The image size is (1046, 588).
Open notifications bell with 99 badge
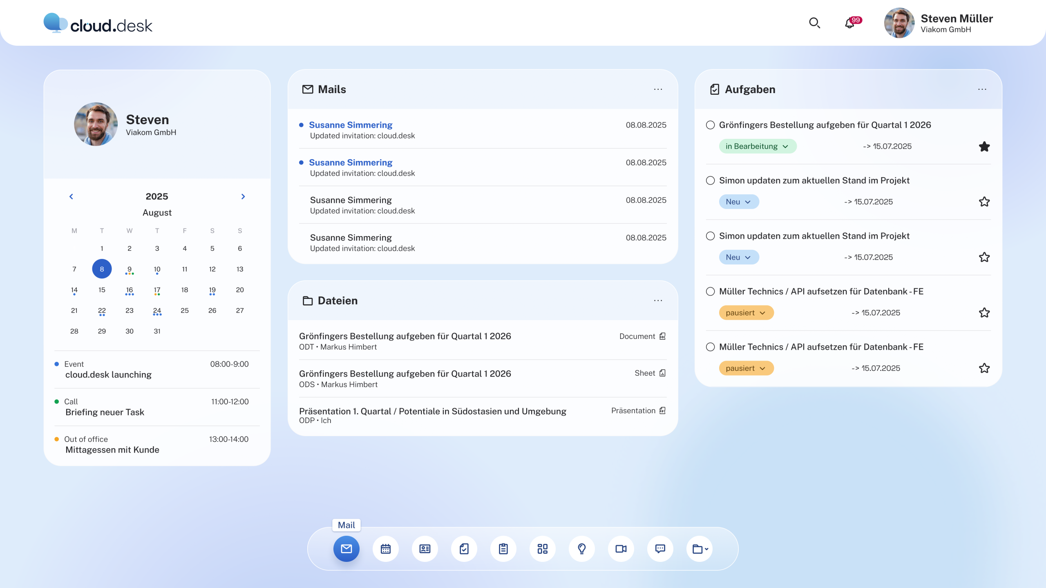click(x=850, y=23)
